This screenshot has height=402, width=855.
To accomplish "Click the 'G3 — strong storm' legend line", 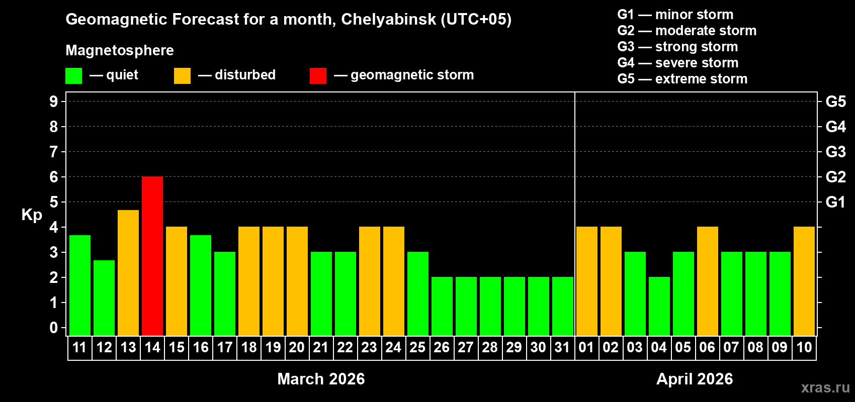I will [677, 47].
